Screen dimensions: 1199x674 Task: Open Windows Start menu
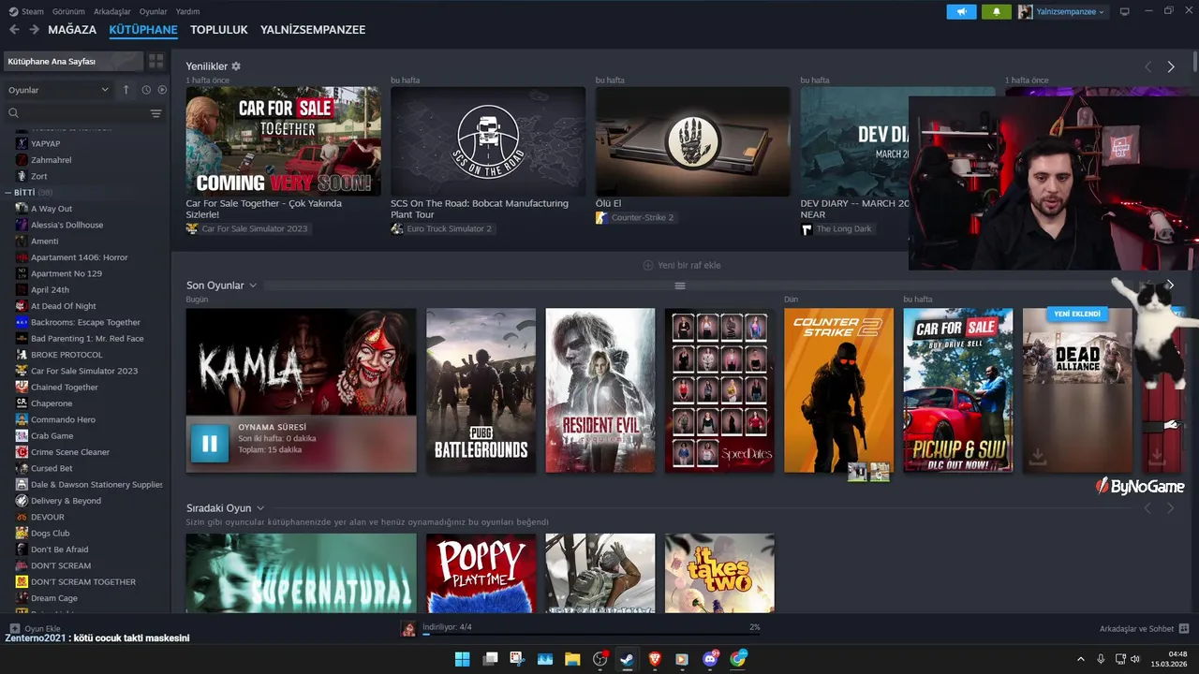(463, 659)
